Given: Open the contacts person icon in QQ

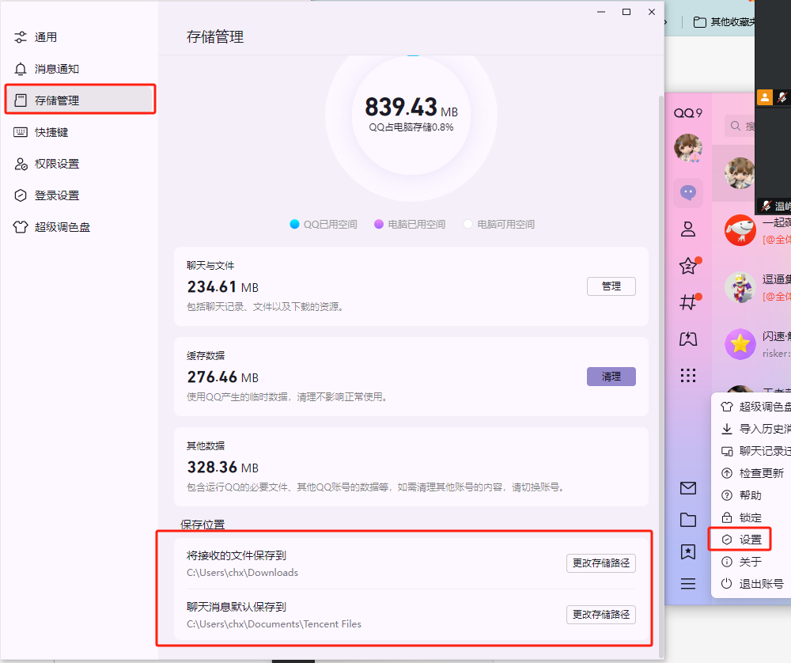Looking at the screenshot, I should (x=688, y=229).
